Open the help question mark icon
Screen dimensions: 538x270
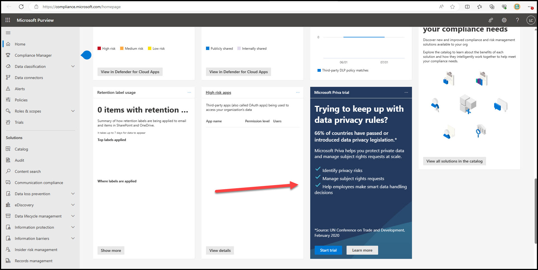(x=517, y=20)
